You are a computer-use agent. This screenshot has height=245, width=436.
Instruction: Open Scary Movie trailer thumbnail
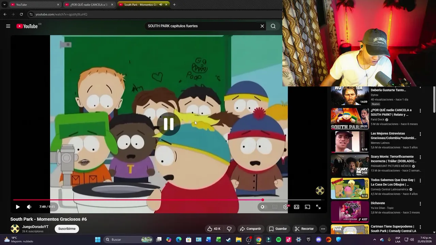pyautogui.click(x=350, y=165)
